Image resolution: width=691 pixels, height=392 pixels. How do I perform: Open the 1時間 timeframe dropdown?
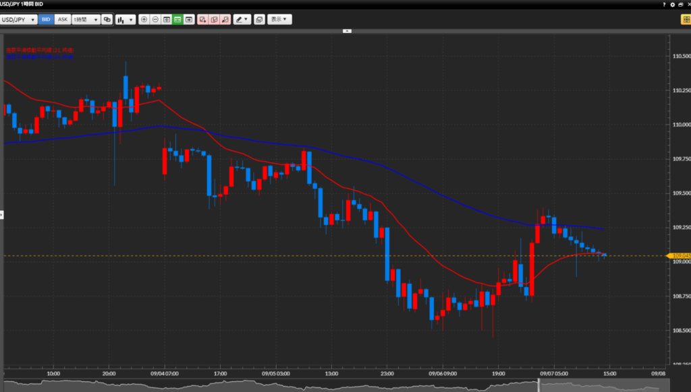pyautogui.click(x=86, y=20)
